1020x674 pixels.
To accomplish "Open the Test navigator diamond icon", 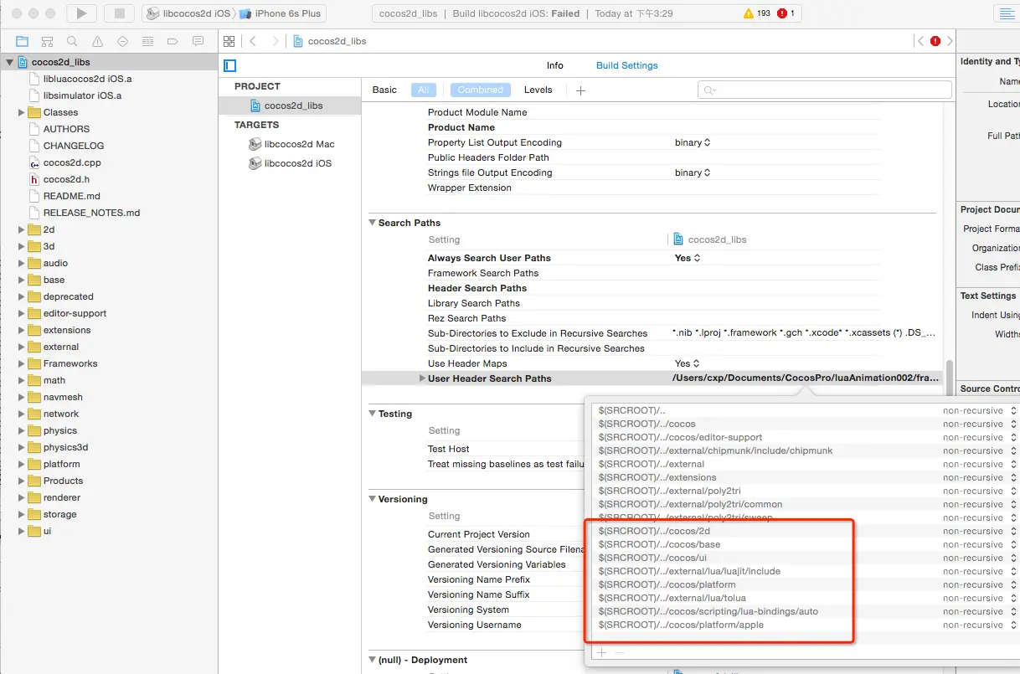I will pos(122,41).
